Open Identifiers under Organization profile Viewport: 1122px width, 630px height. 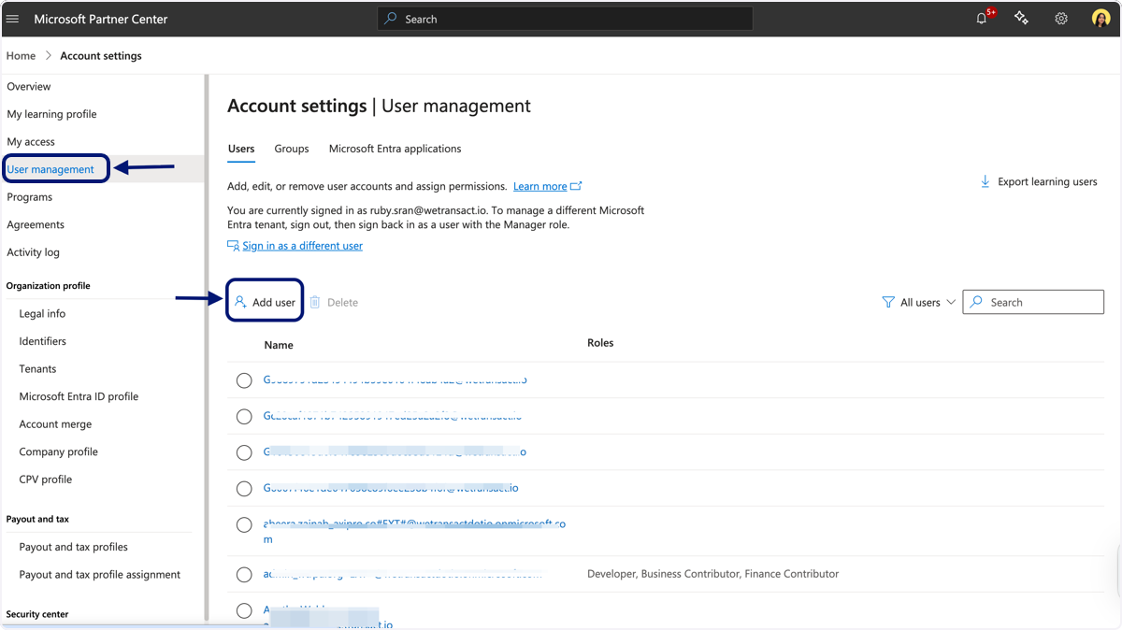[x=42, y=341]
